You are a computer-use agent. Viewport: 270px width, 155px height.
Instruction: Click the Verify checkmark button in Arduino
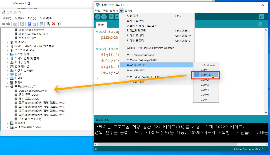pyautogui.click(x=98, y=17)
